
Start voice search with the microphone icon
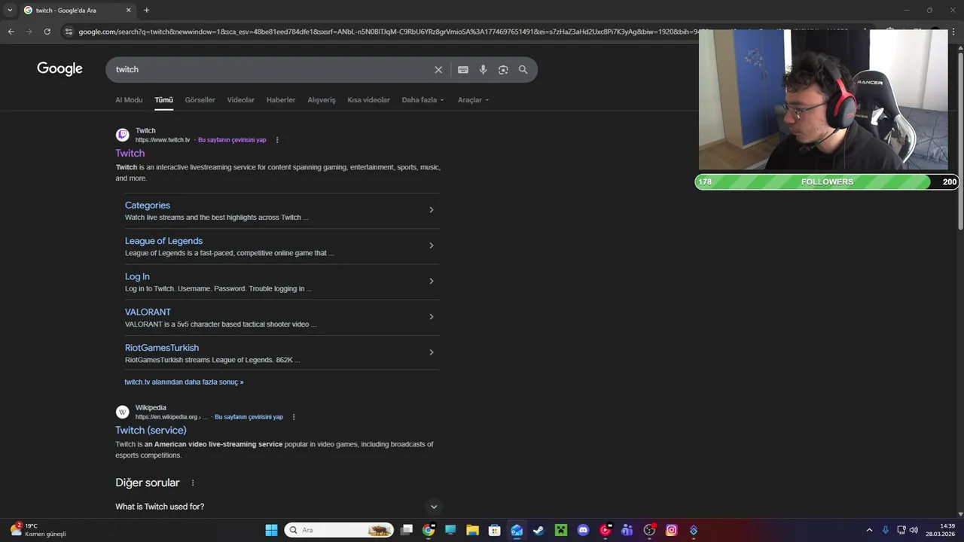(x=483, y=69)
